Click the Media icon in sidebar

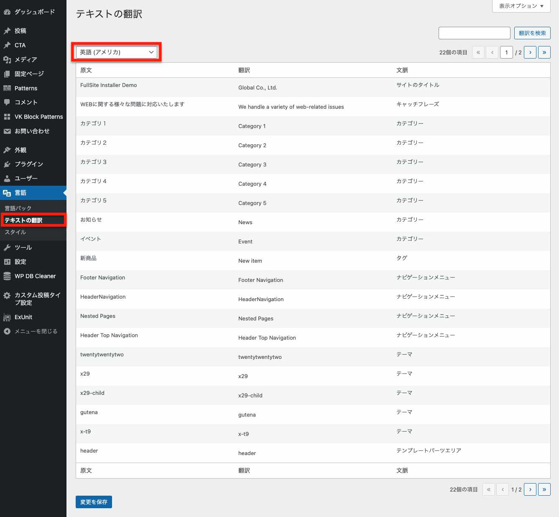click(7, 60)
